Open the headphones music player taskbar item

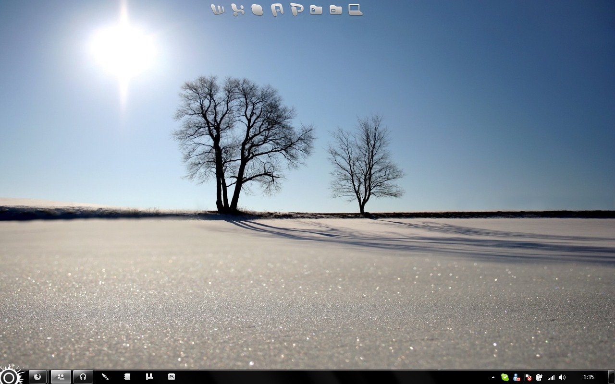tap(83, 377)
